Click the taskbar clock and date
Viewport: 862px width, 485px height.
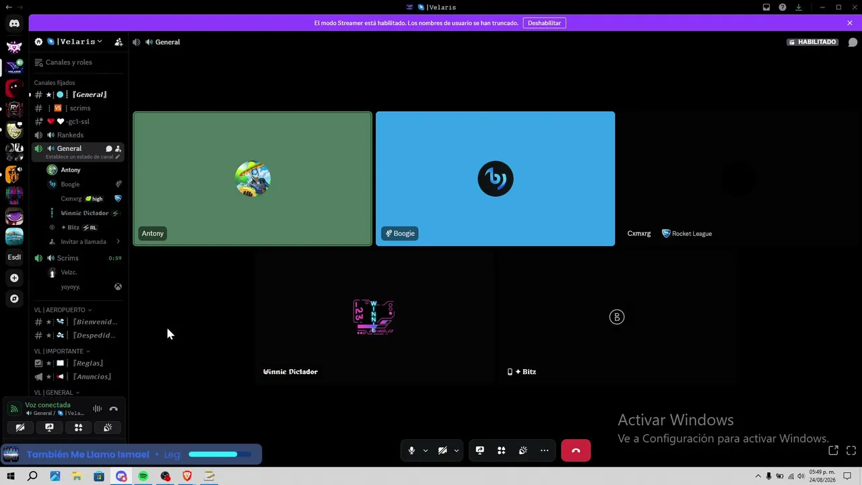tap(822, 476)
